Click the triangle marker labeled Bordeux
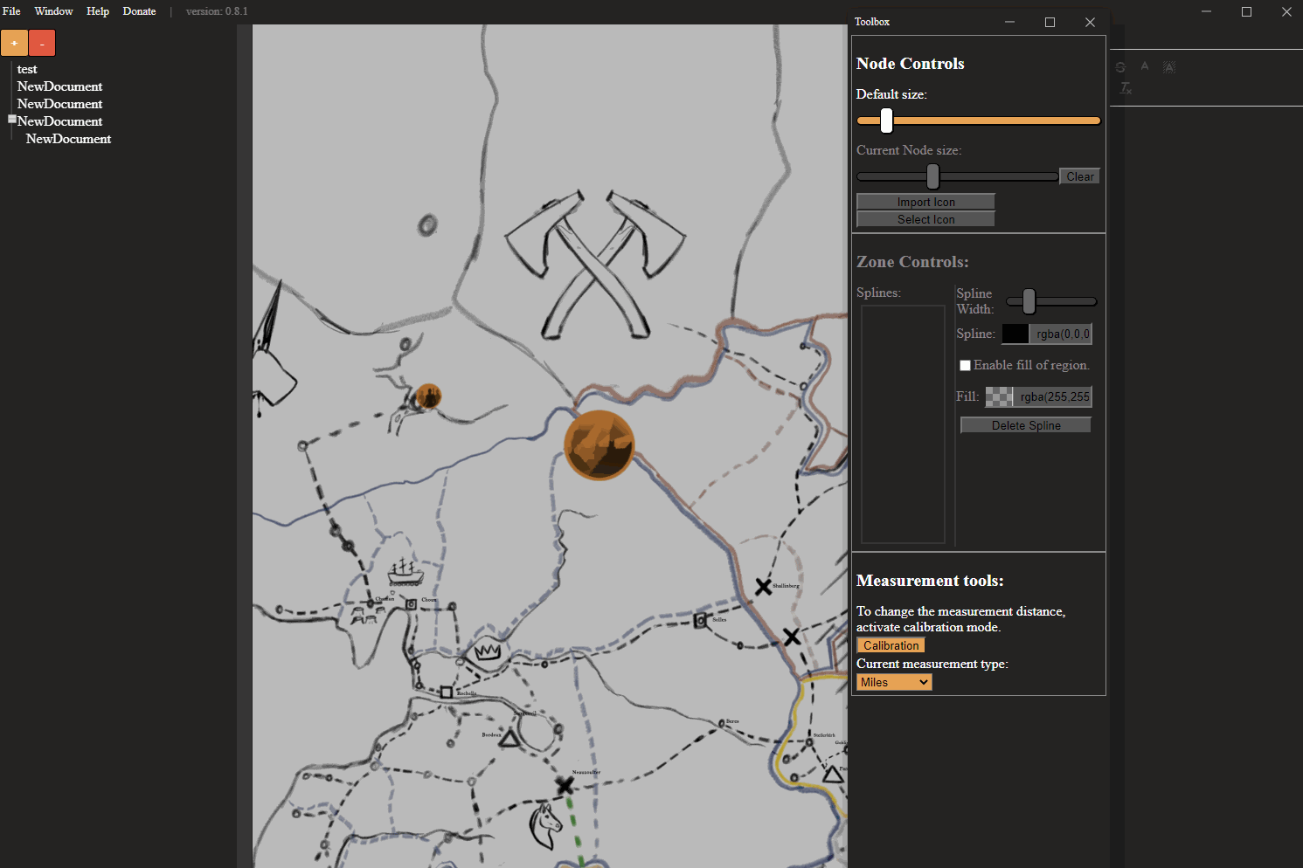1303x868 pixels. tap(509, 739)
